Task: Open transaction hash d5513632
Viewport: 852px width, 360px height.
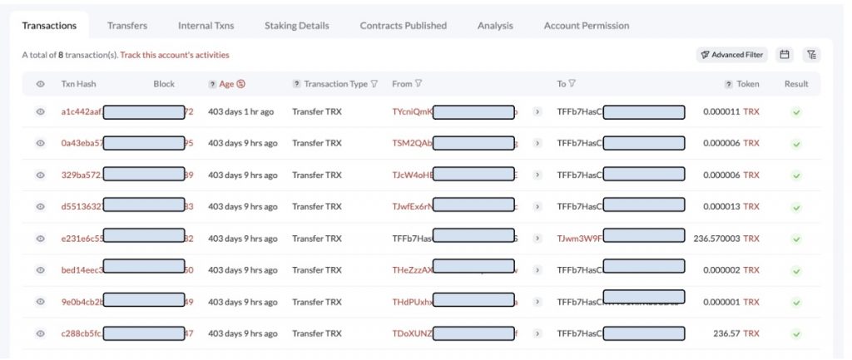Action: click(82, 207)
